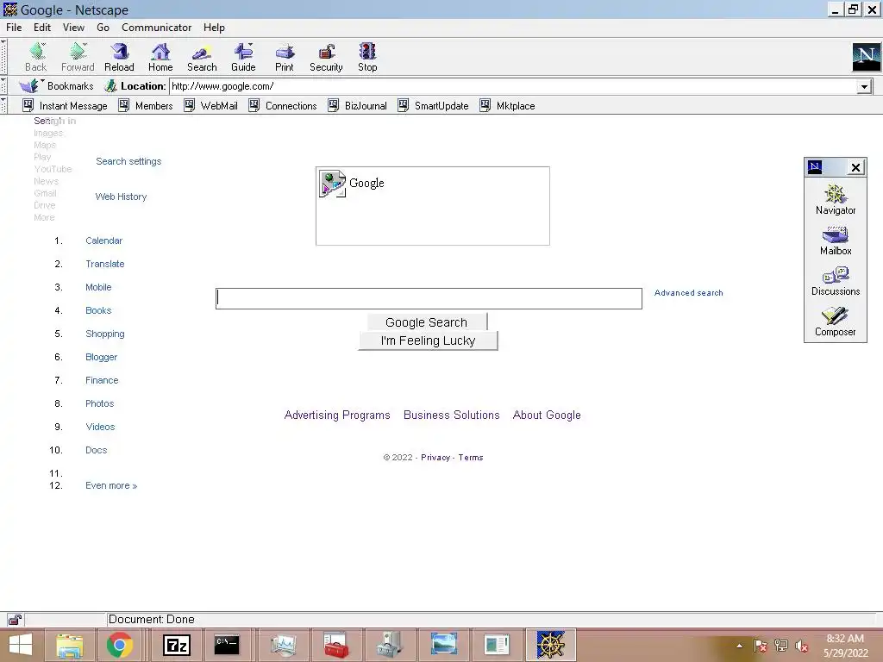Open Composer from the component bar
The image size is (883, 662).
[835, 322]
